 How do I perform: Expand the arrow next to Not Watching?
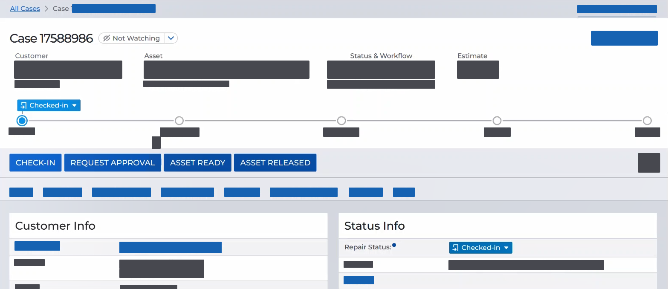pos(171,38)
